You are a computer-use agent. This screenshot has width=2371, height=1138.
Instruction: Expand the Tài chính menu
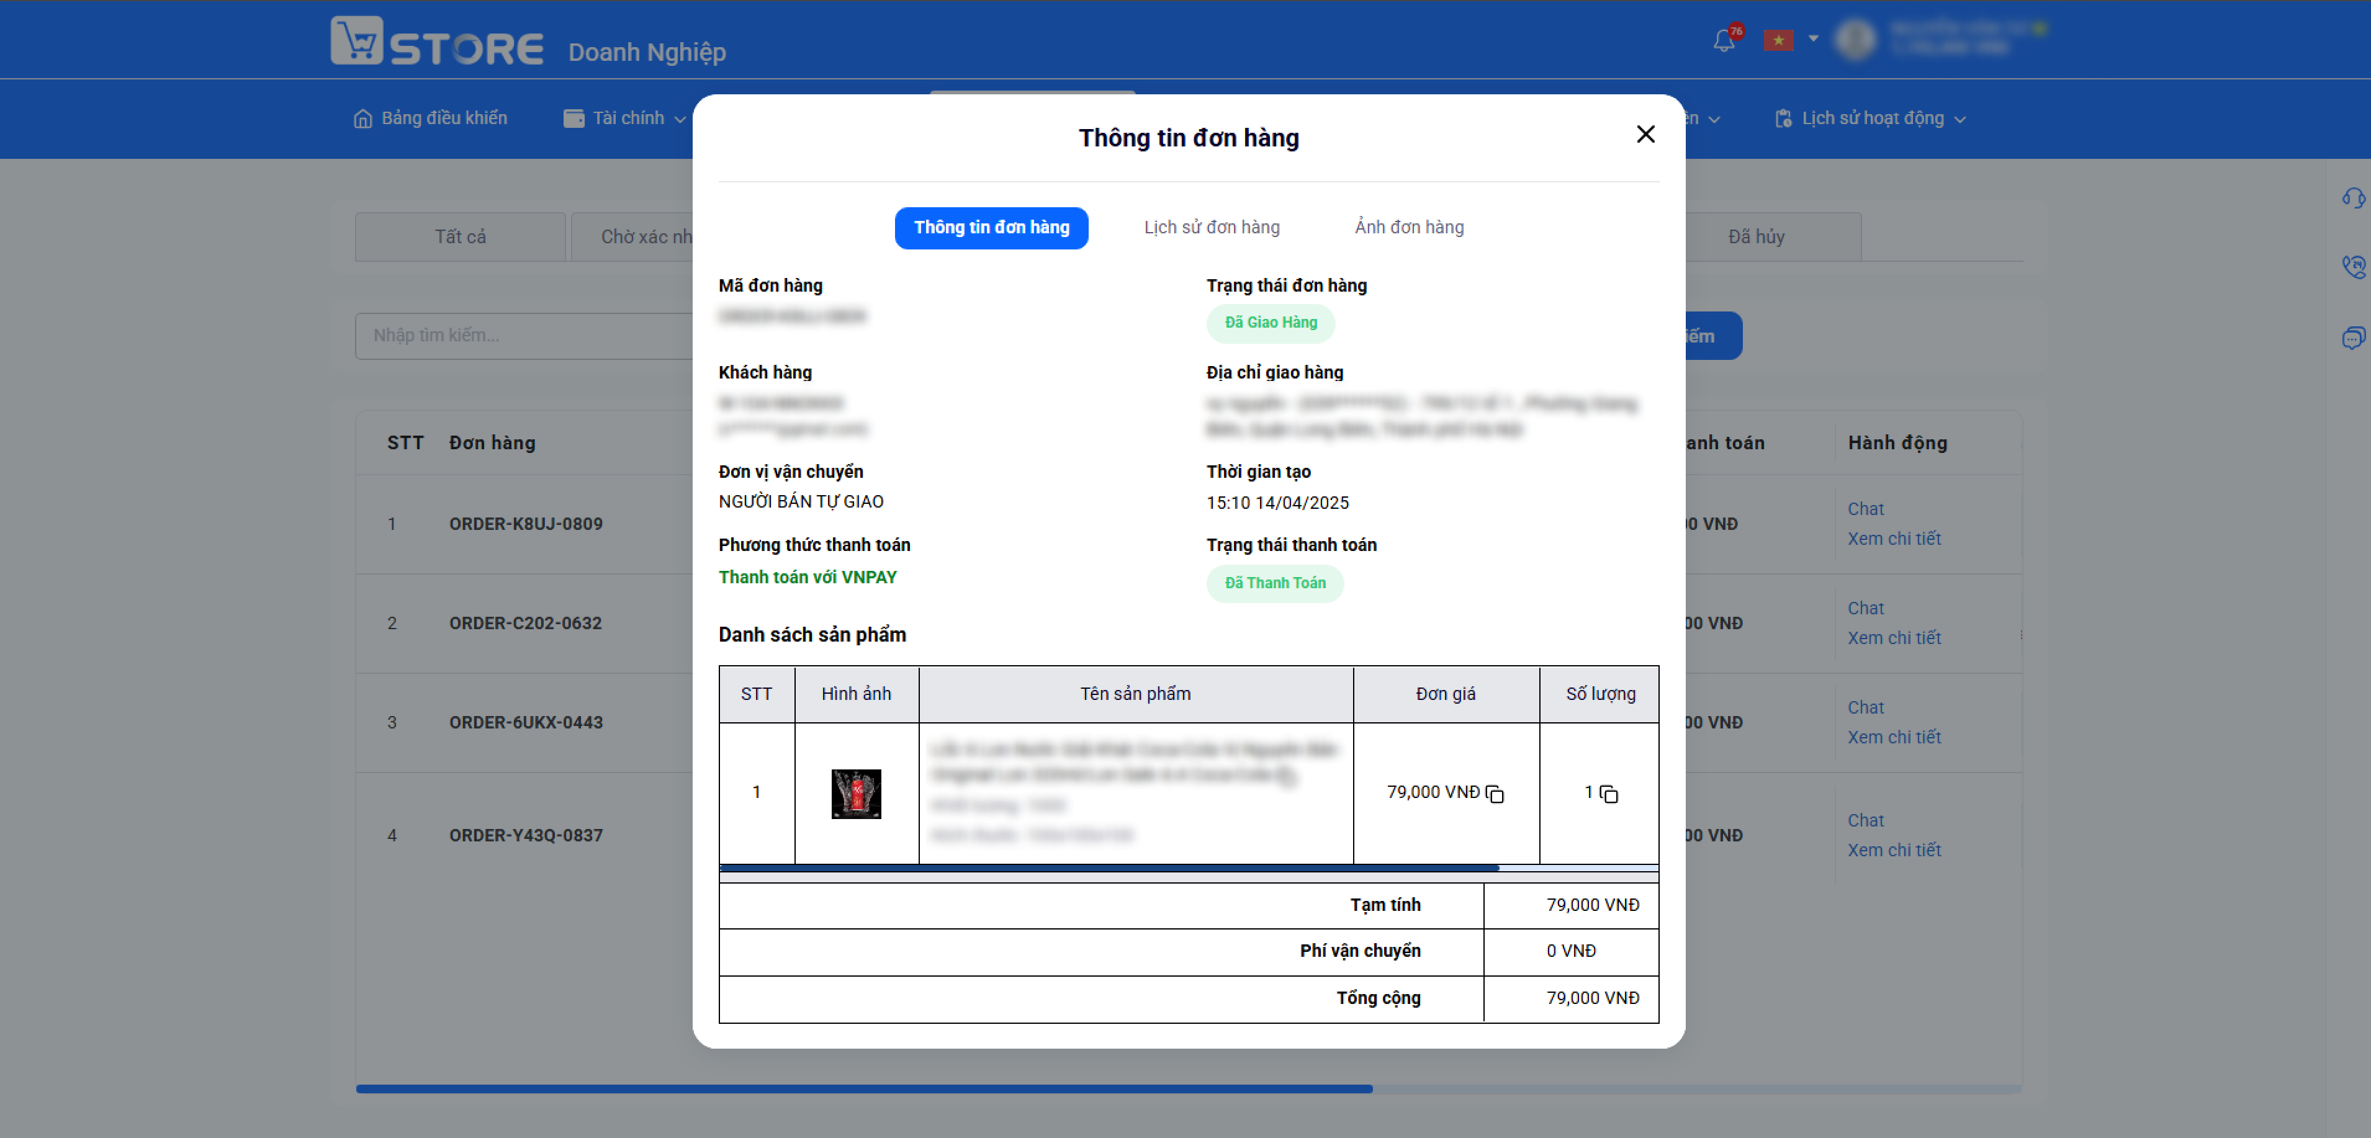(x=625, y=119)
